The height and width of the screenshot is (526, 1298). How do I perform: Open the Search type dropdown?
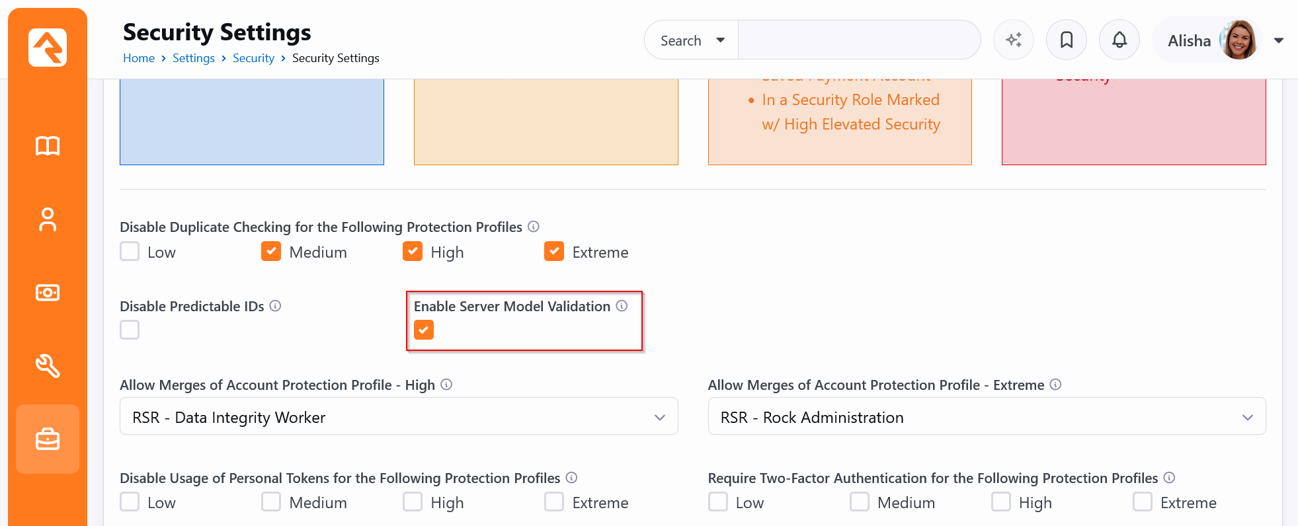coord(692,40)
